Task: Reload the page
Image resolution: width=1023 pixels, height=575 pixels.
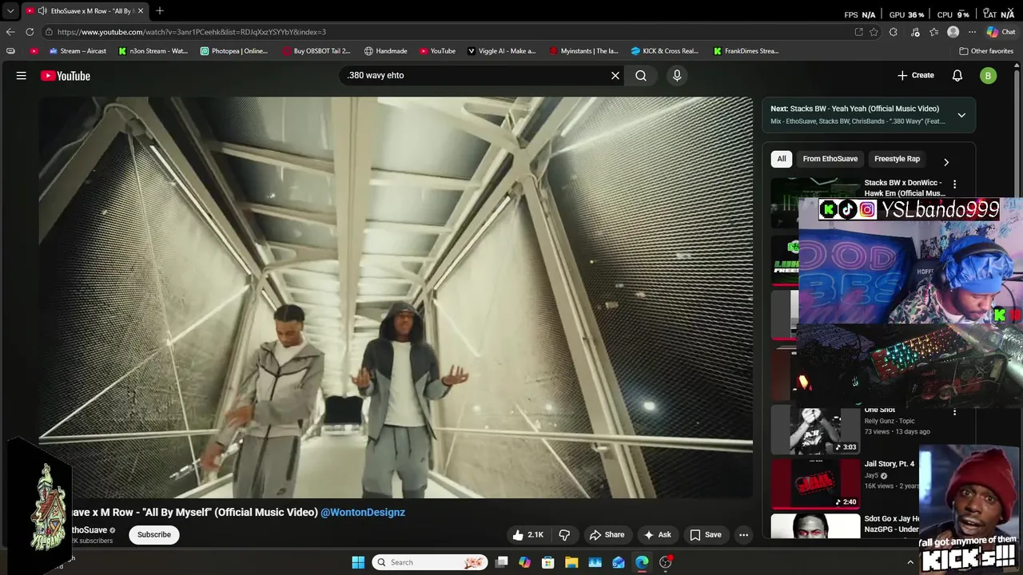Action: 30,32
